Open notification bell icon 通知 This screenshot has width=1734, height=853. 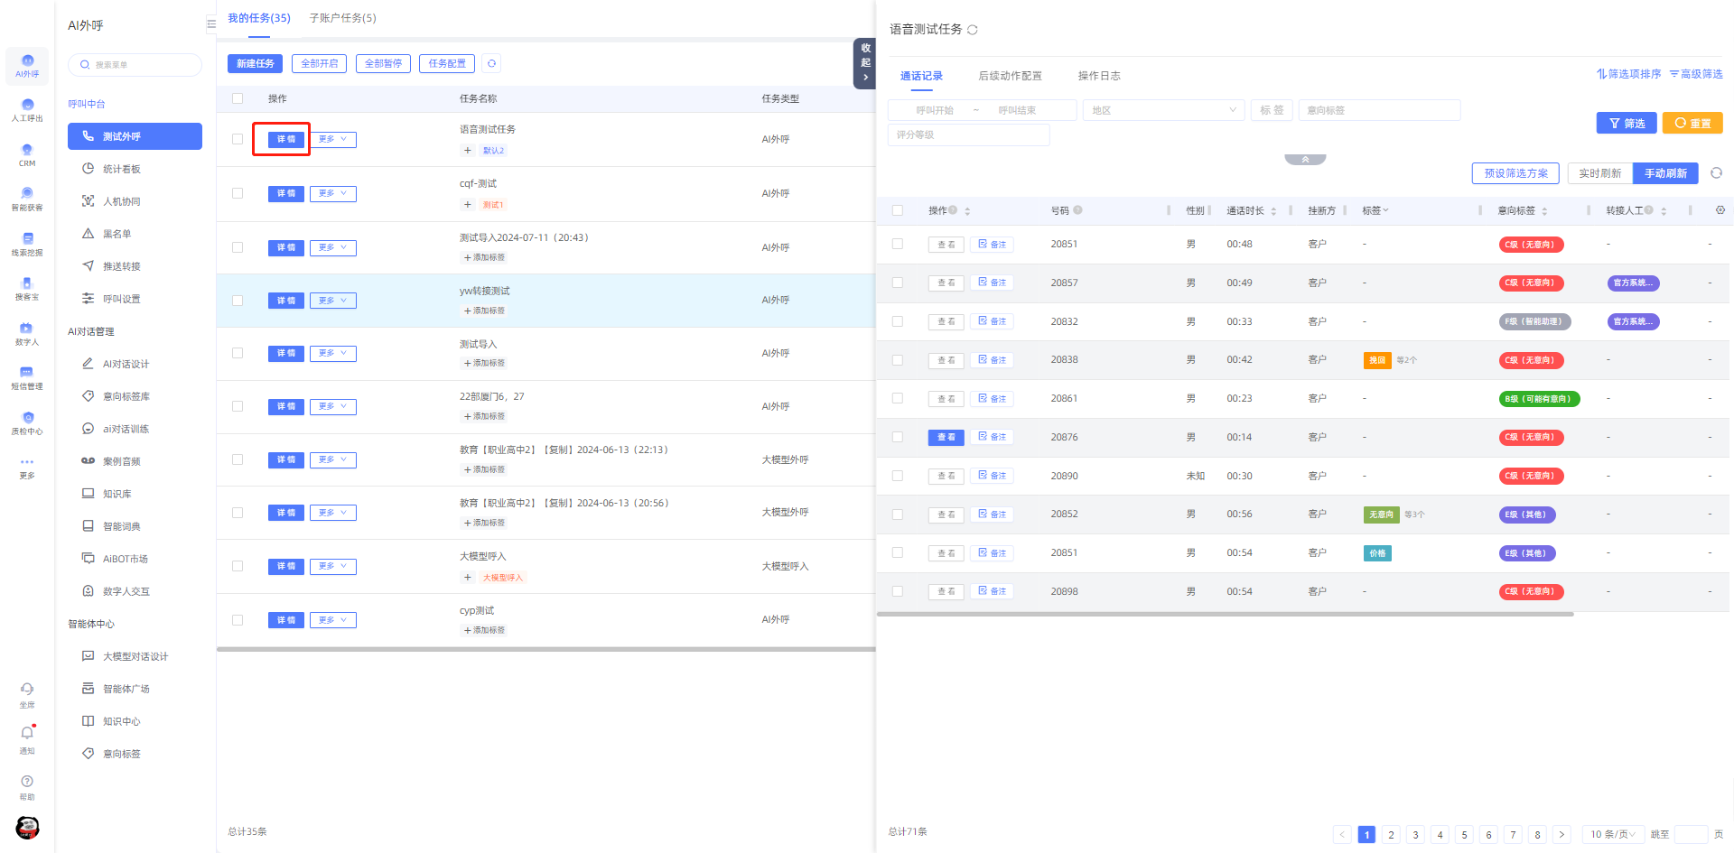(27, 739)
